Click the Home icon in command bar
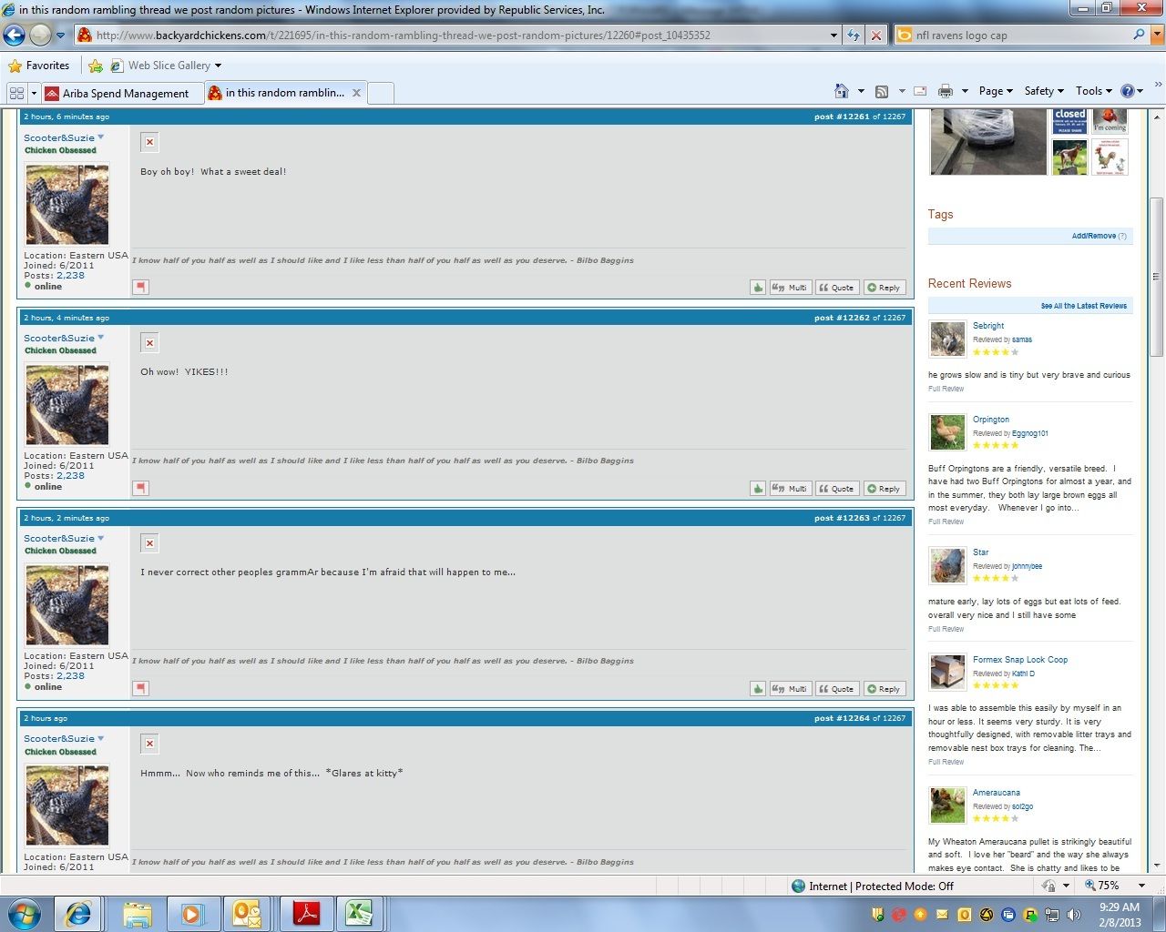The image size is (1166, 932). 842,91
